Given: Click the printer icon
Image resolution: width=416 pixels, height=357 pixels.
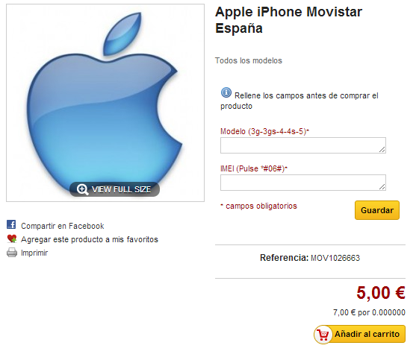Looking at the screenshot, I should pyautogui.click(x=12, y=253).
